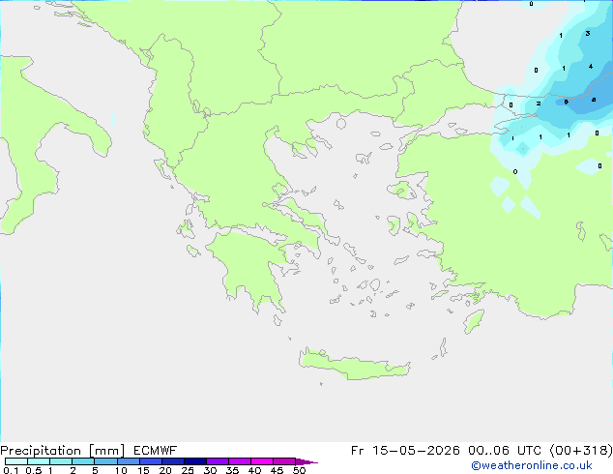Click the '(00+318)' forecast hour text

581,451
